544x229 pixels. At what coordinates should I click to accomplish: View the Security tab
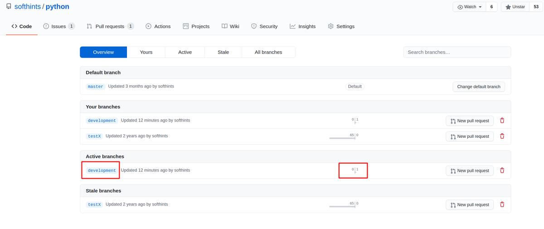pyautogui.click(x=264, y=26)
